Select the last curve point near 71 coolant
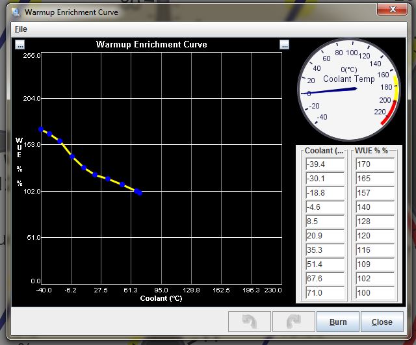The width and height of the screenshot is (416, 345). point(139,192)
